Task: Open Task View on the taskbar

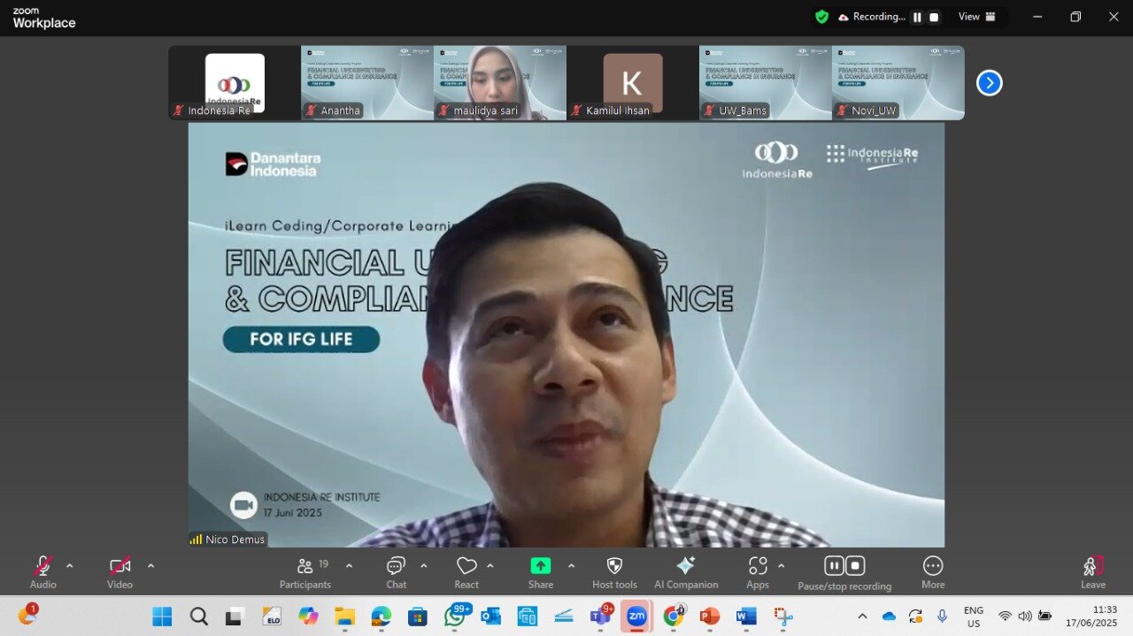Action: pos(235,617)
